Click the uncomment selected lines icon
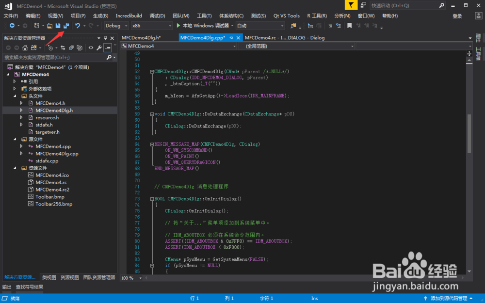 click(x=339, y=26)
